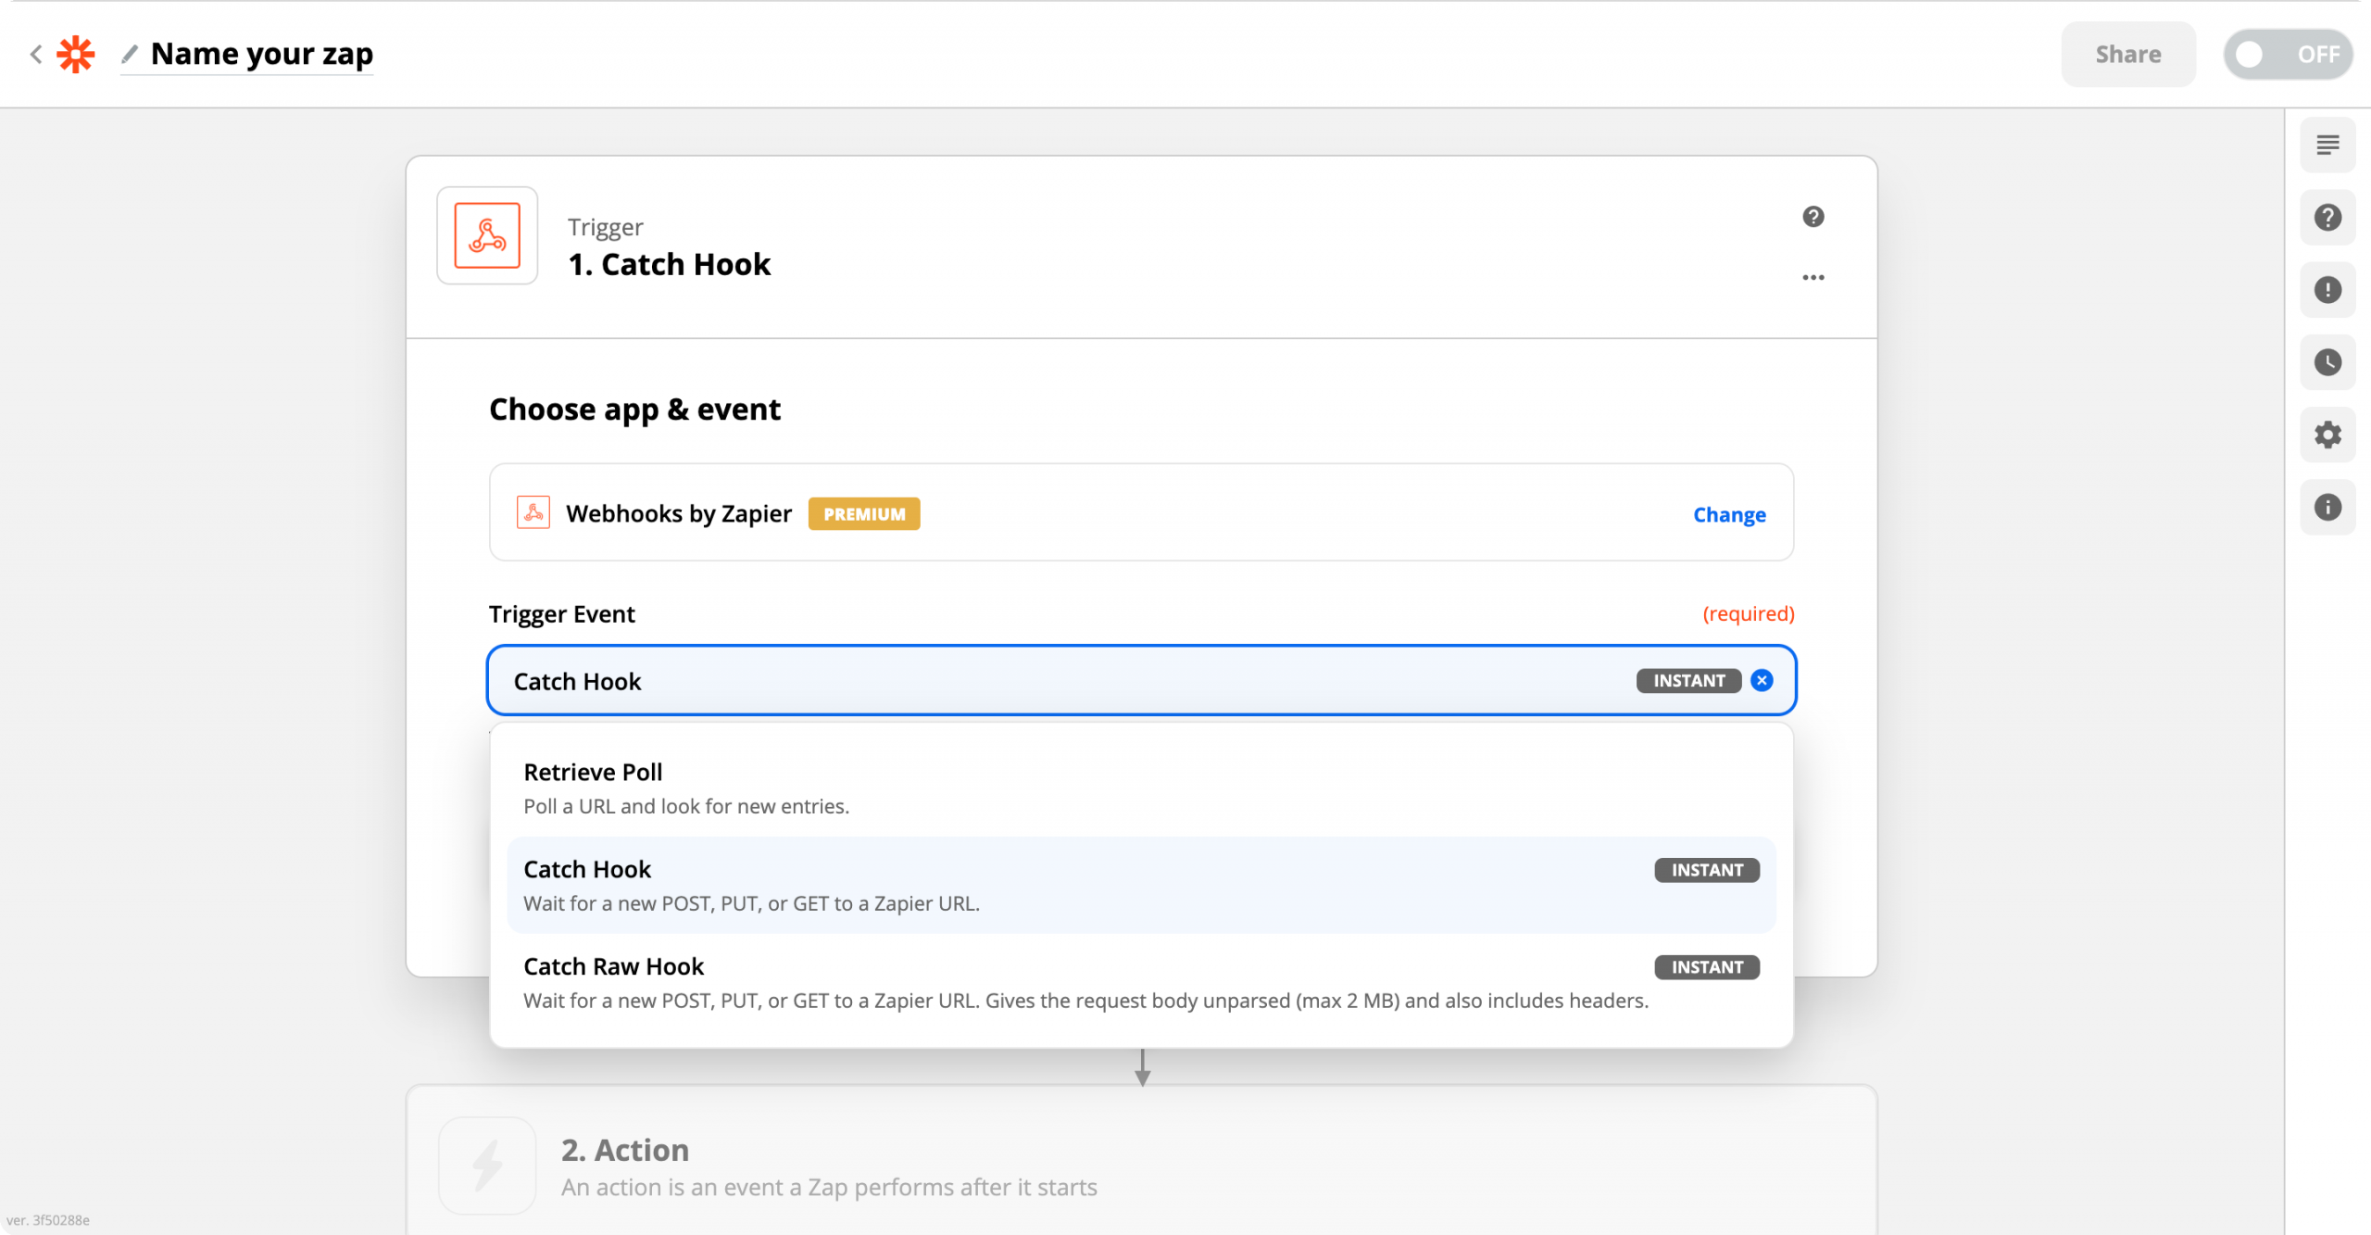Image resolution: width=2371 pixels, height=1235 pixels.
Task: Click the trigger step help question icon
Action: tap(1813, 217)
